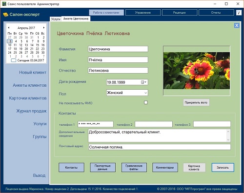Viewport: 244px width, 193px height.
Task: Click the 'Дополнительные сведения' text area
Action: pos(159,135)
